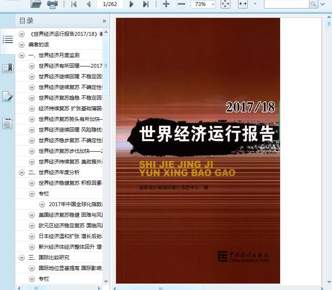Document view scroll down arrow
The width and height of the screenshot is (332, 290).
tap(329, 282)
